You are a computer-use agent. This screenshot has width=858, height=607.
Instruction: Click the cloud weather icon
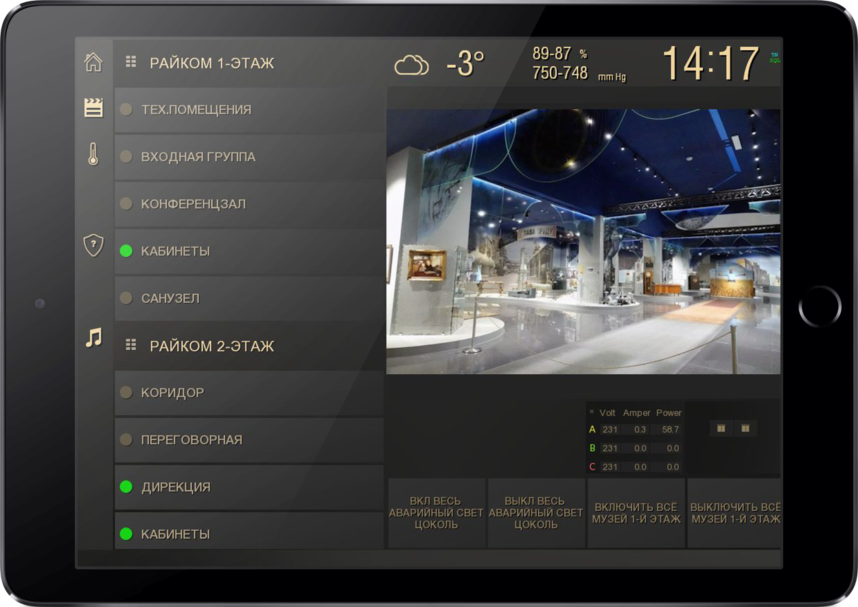[x=411, y=65]
